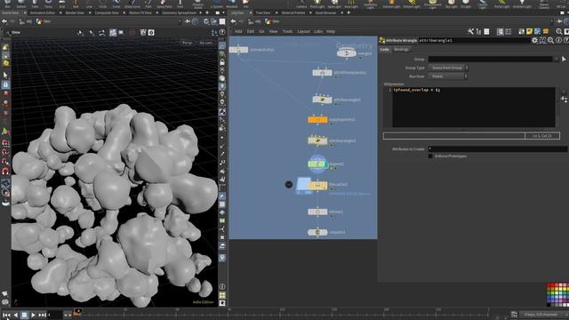Open the sticky note icon in network toolbar
Image resolution: width=569 pixels, height=320 pixels.
pyautogui.click(x=530, y=32)
